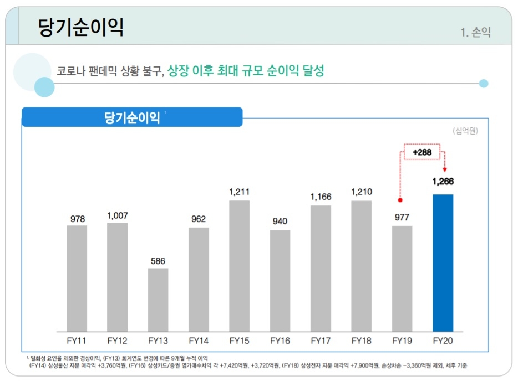
Task: Click the red dot above the FY19 bar
Action: coord(399,199)
